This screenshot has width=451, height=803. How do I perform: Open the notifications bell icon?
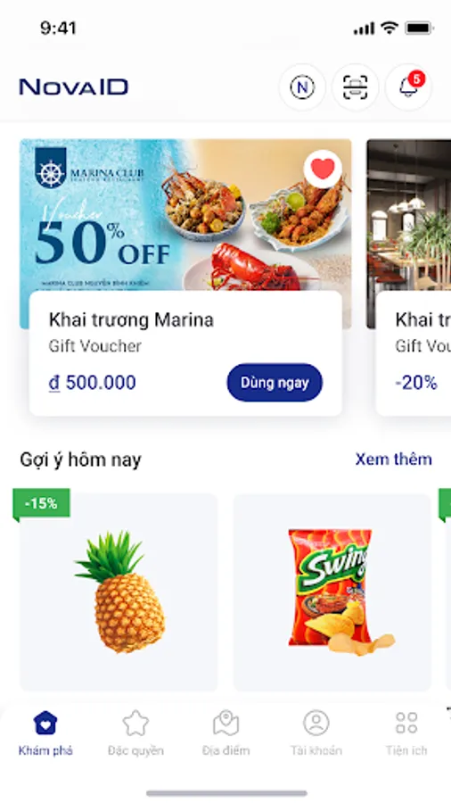pos(408,87)
